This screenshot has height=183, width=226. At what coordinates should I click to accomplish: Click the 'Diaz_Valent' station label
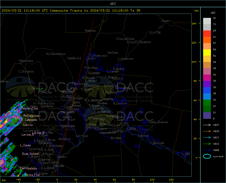point(30,154)
